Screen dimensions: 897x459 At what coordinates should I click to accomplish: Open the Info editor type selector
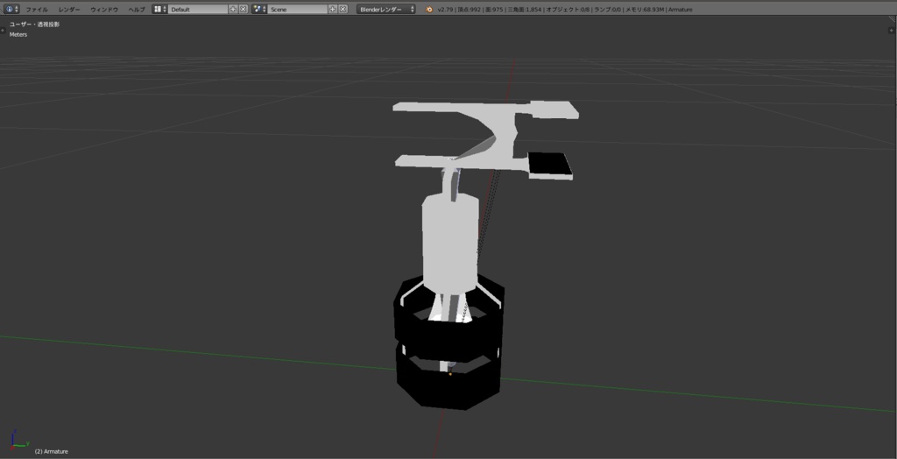(x=12, y=9)
